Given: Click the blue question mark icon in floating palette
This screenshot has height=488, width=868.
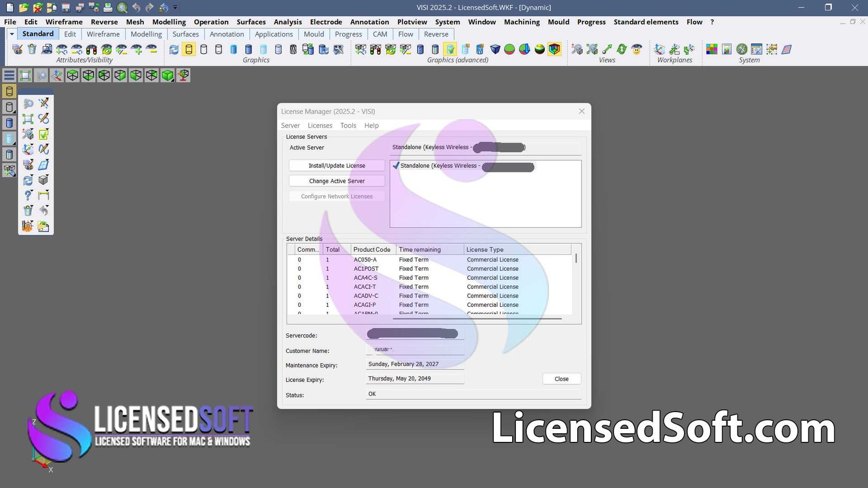Looking at the screenshot, I should (x=28, y=195).
